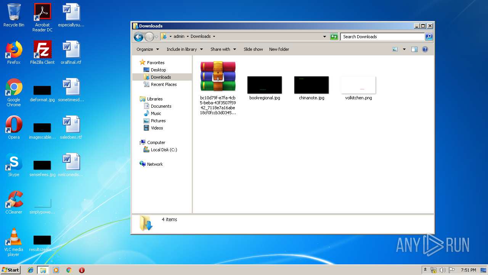The width and height of the screenshot is (488, 275).
Task: Create a New folder
Action: [x=279, y=49]
